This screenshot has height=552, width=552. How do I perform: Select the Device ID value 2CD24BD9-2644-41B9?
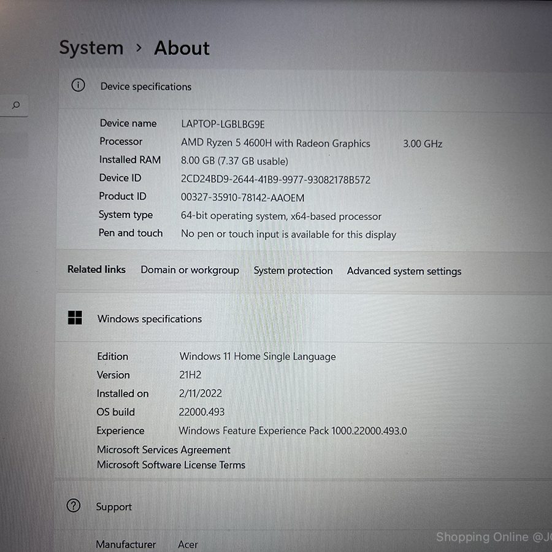click(x=275, y=180)
